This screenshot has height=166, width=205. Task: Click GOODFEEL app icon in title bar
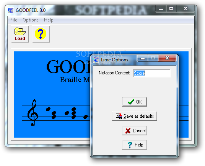(11, 10)
